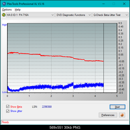Open the Help menu
The height and width of the screenshot is (130, 130).
pyautogui.click(x=18, y=10)
